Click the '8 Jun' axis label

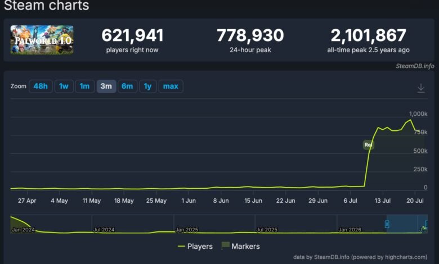221,201
